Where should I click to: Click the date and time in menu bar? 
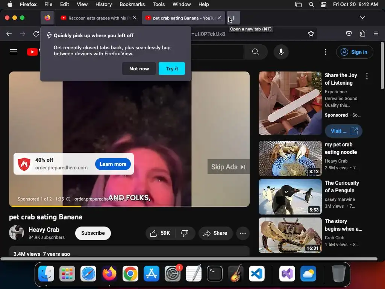pos(355,4)
